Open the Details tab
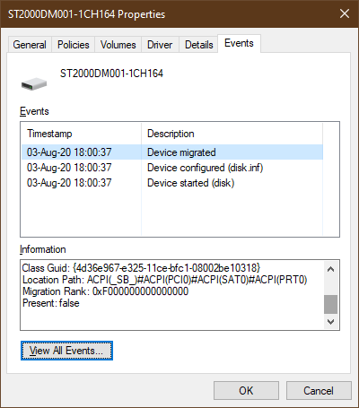The image size is (359, 408). pos(199,45)
